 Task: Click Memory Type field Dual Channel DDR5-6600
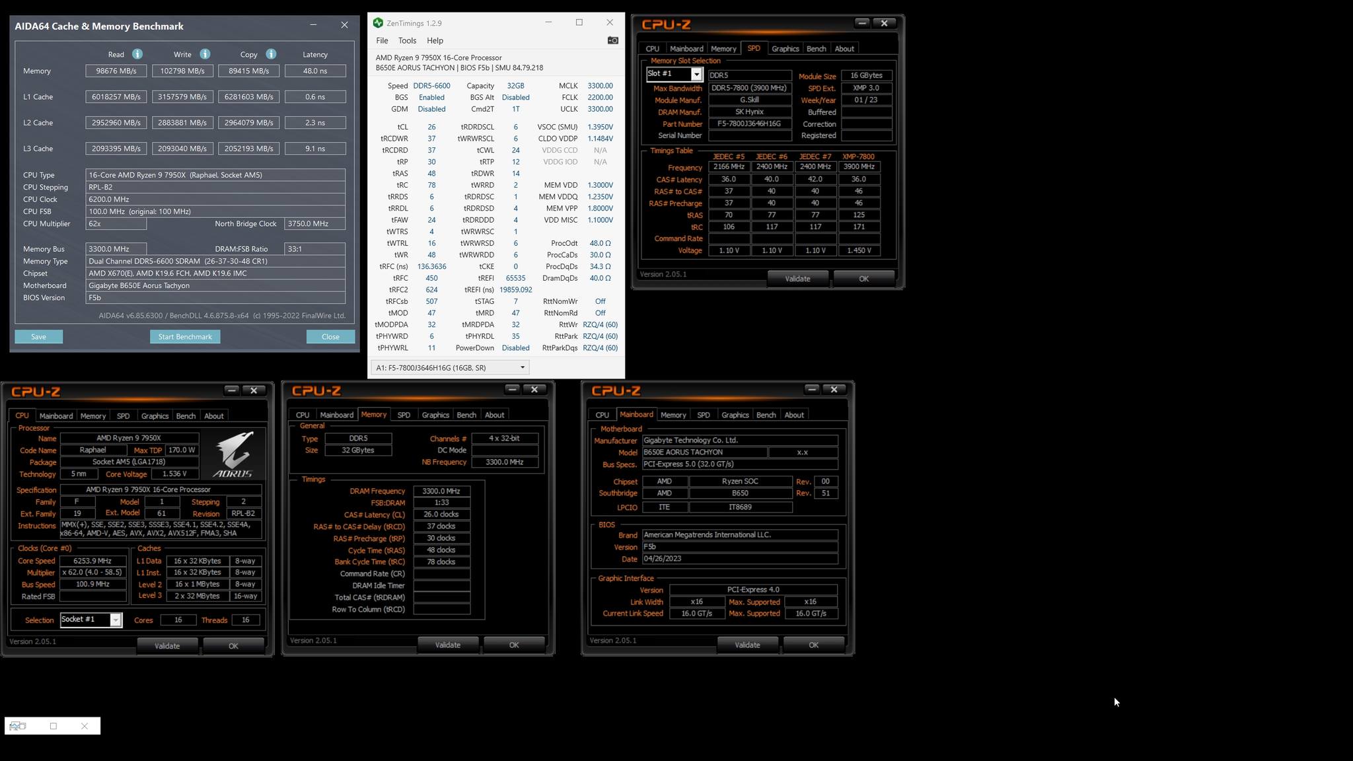pos(215,261)
